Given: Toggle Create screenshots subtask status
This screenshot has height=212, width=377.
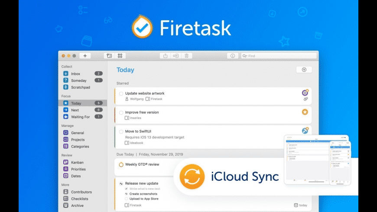Looking at the screenshot, I should coord(126,194).
